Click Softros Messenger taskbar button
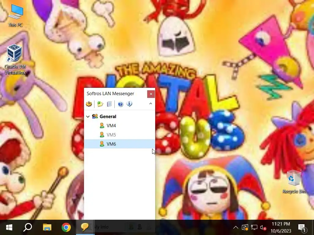314x235 pixels. 85,227
